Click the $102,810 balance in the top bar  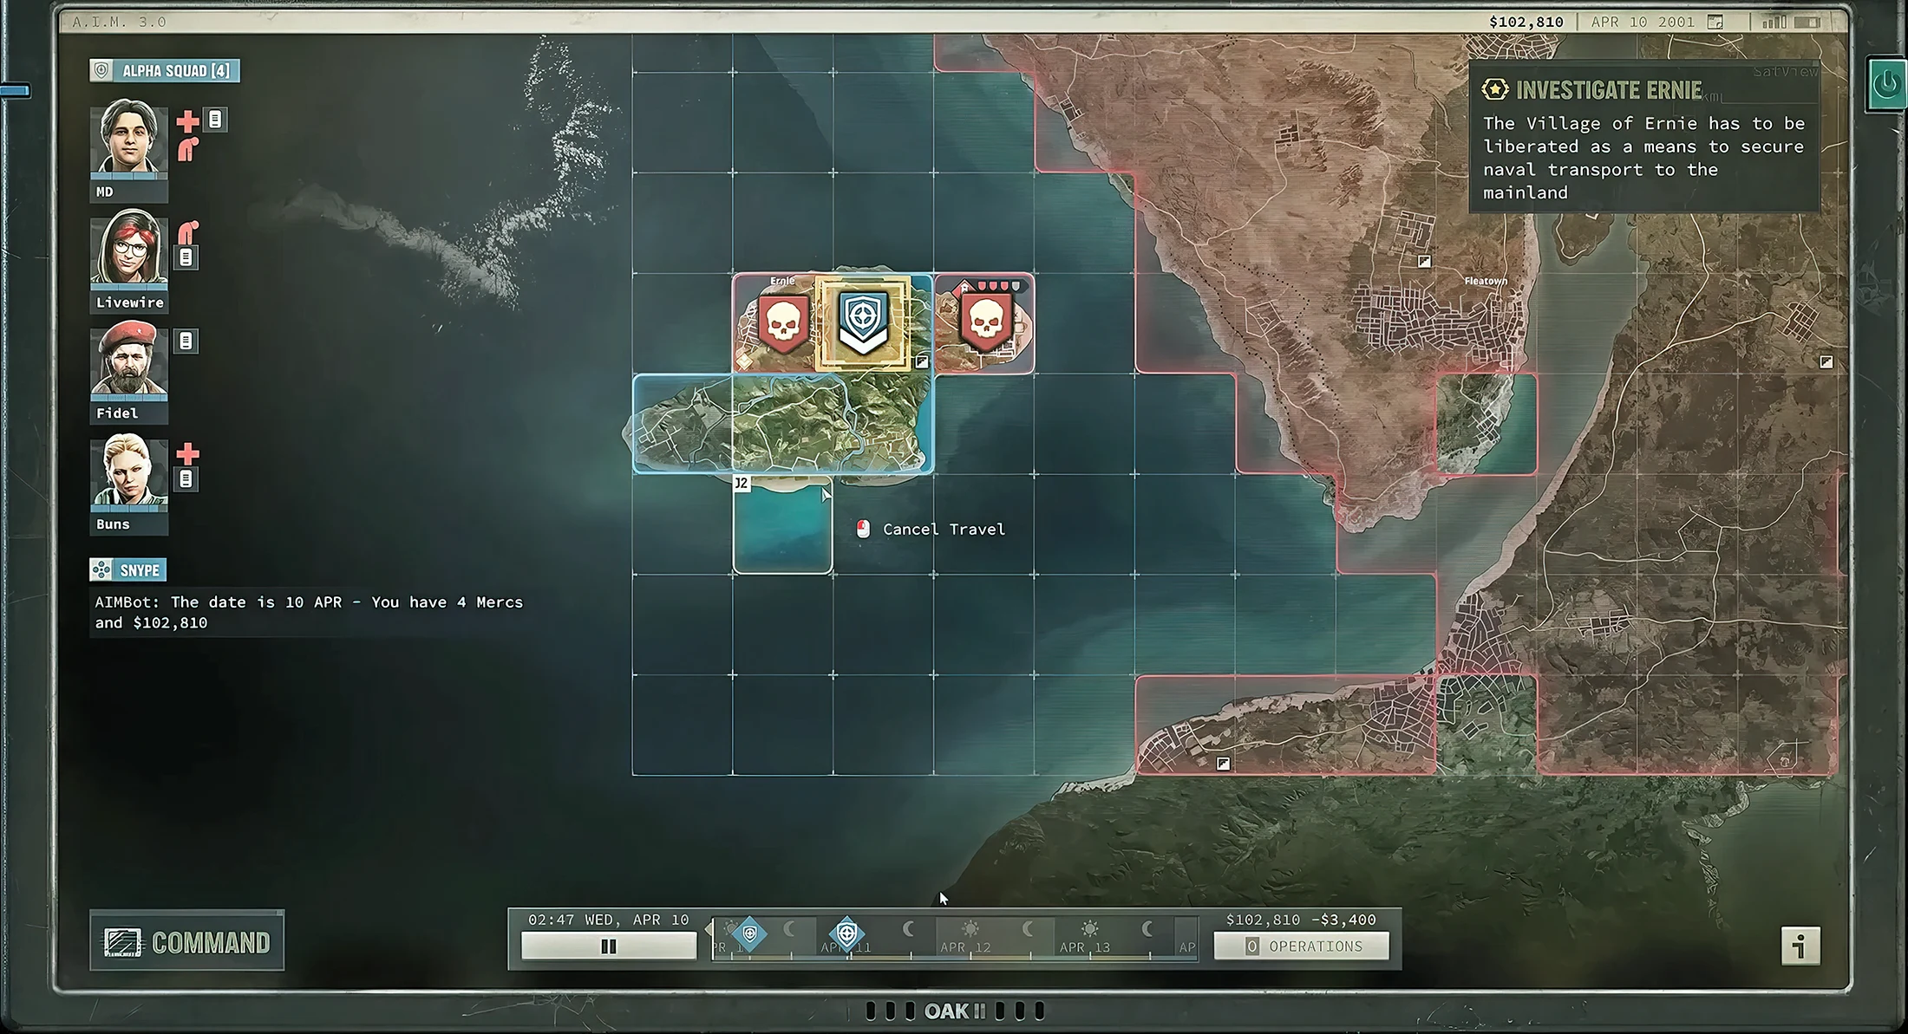(1526, 23)
